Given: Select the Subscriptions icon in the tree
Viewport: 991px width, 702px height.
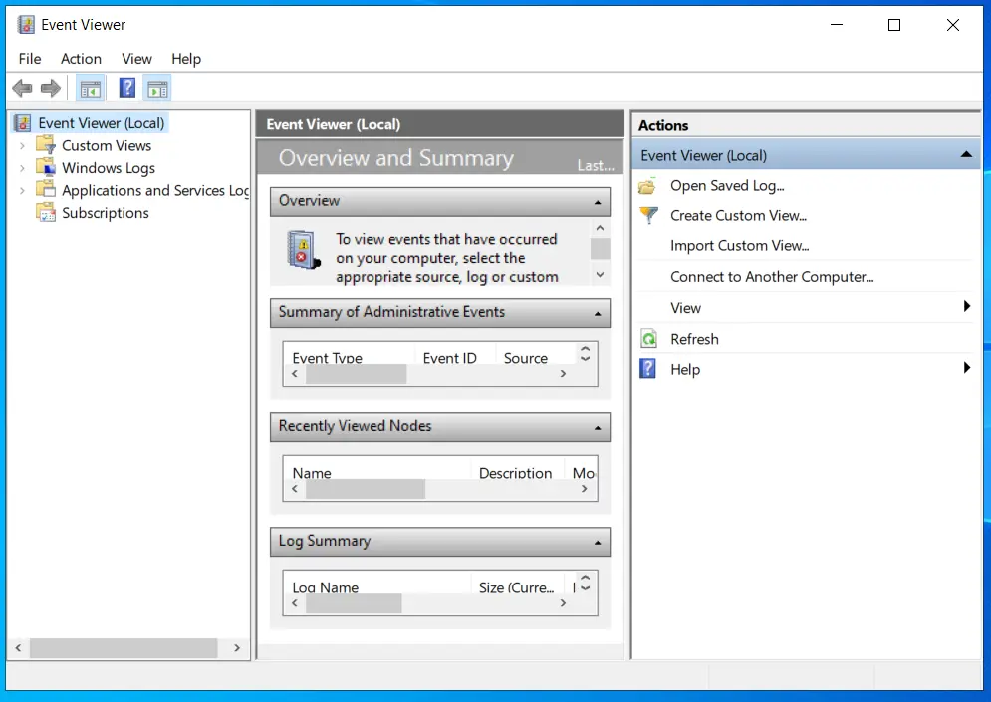Looking at the screenshot, I should click(x=44, y=212).
